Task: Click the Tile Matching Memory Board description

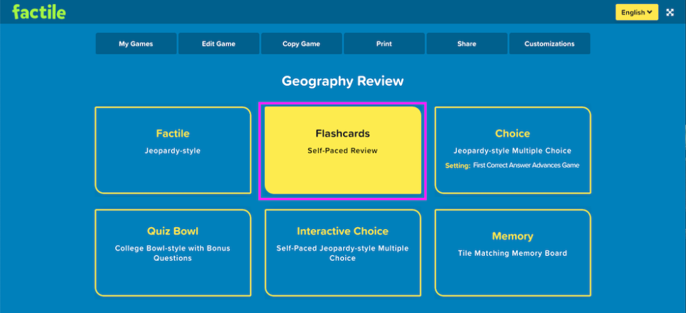Action: (512, 253)
